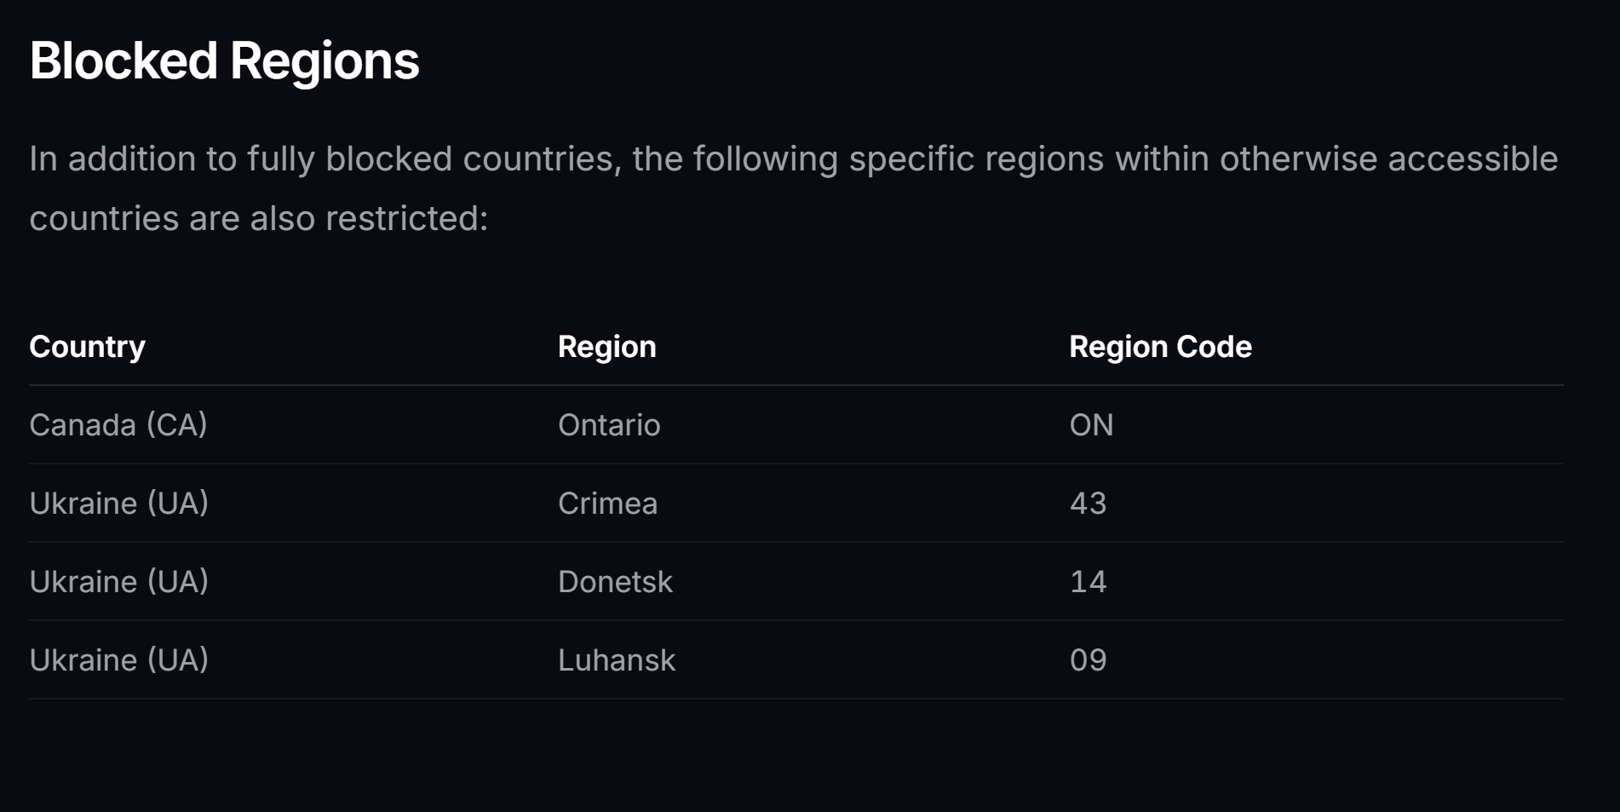The width and height of the screenshot is (1620, 812).
Task: Select the Ontario region cell
Action: 609,424
